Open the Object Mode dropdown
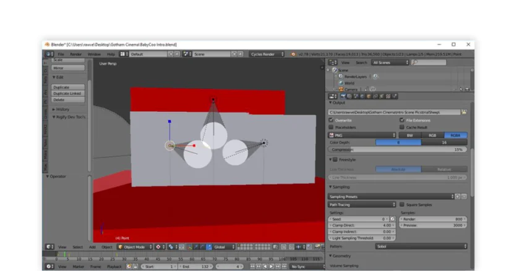Screen dimensions: 519x271 [x=135, y=247]
